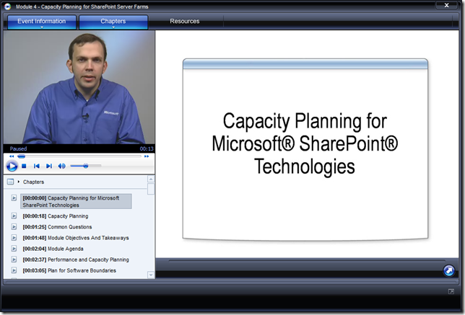Fast forward using the double-right arrow

pyautogui.click(x=147, y=156)
